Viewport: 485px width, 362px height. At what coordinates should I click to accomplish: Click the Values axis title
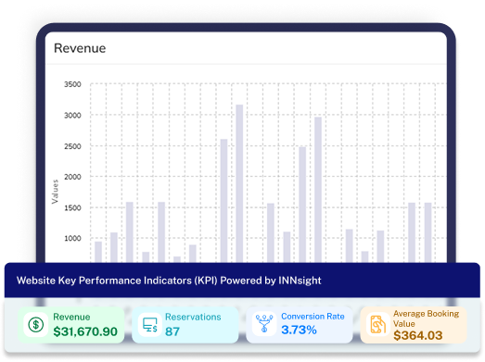pyautogui.click(x=55, y=192)
